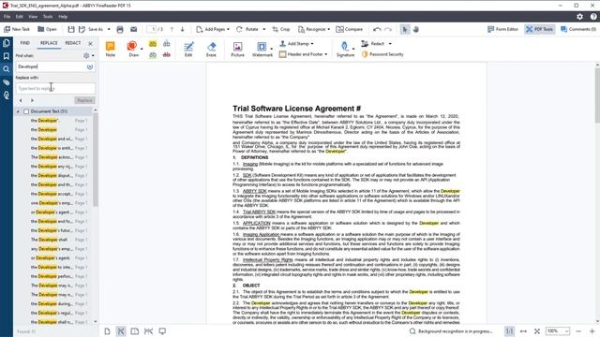The height and width of the screenshot is (337, 600).
Task: Open the Tools menu
Action: [48, 17]
